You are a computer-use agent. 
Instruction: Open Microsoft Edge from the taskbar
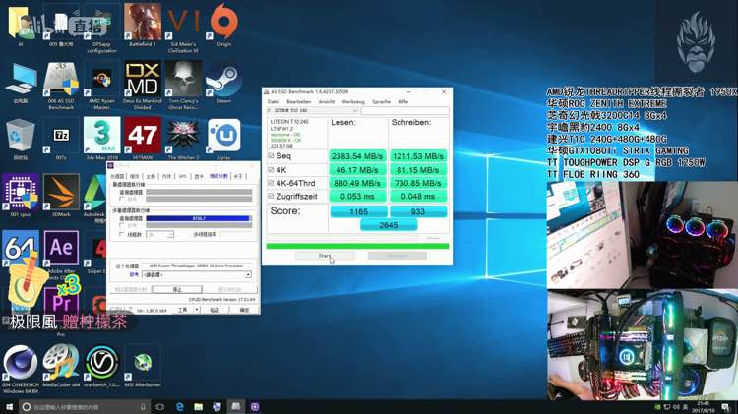tap(180, 407)
